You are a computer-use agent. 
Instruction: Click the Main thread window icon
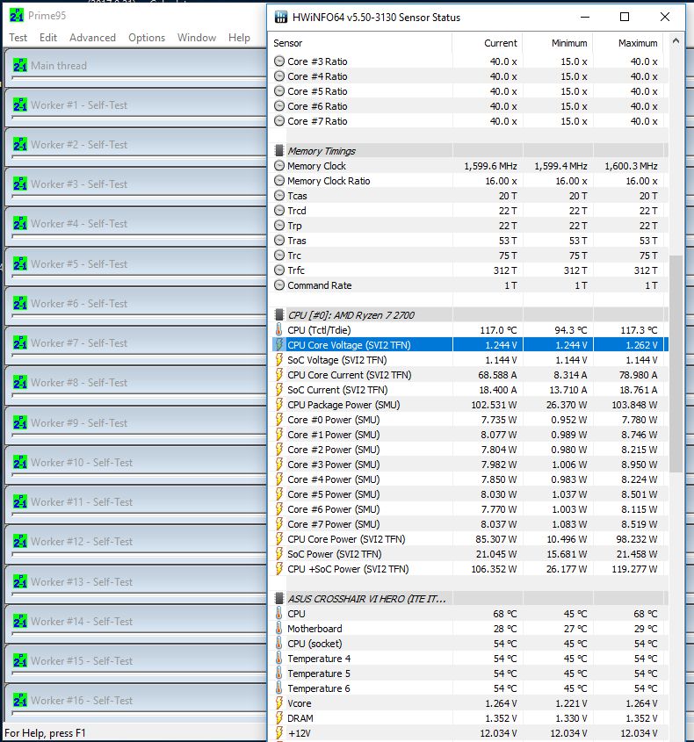[20, 65]
